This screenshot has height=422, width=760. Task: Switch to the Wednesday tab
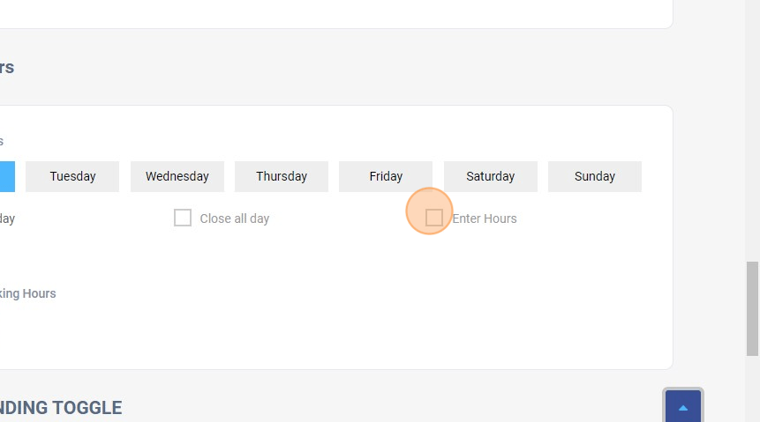click(x=177, y=176)
